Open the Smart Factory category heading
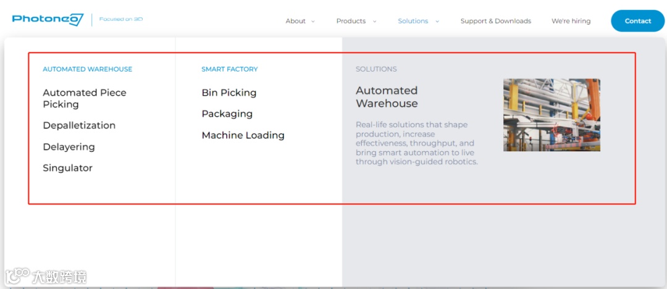Screen dimensions: 667x289 tap(230, 69)
